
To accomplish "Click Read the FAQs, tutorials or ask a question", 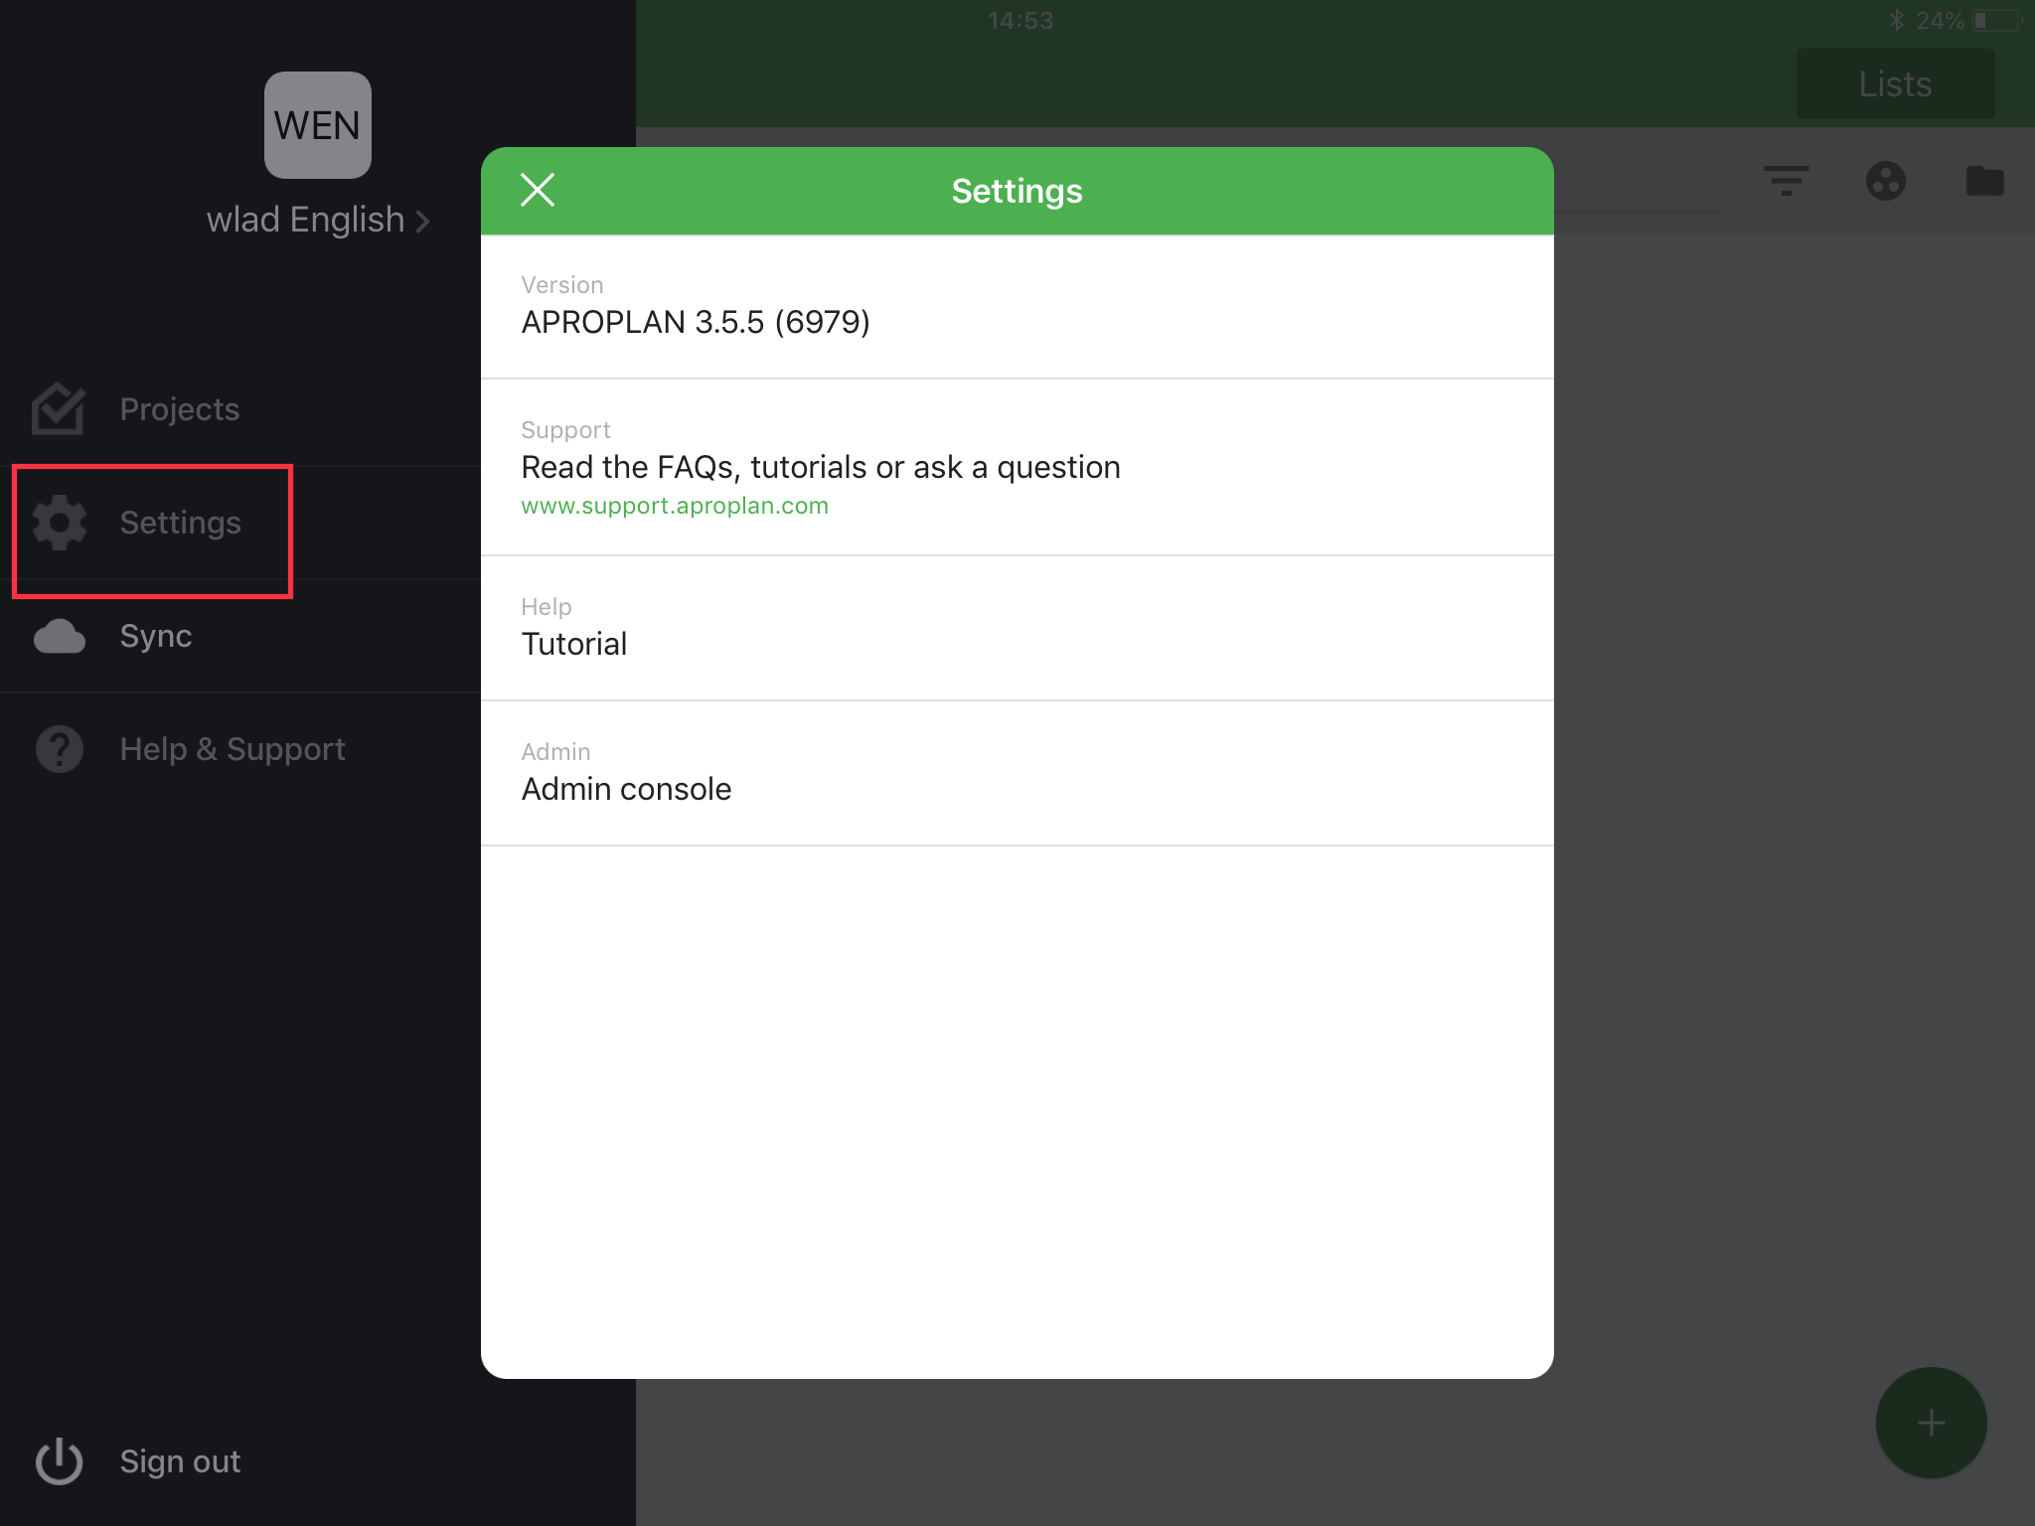I will (821, 467).
